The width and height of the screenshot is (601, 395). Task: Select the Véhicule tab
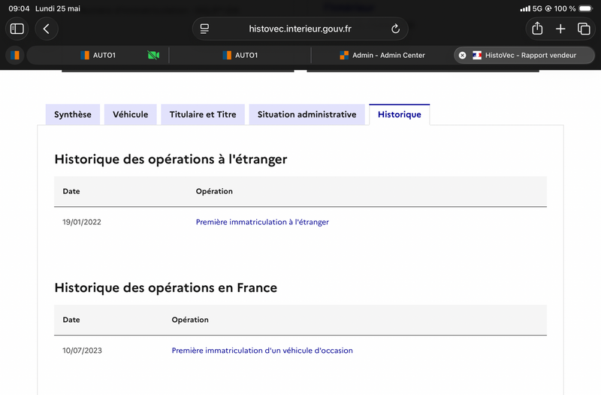click(130, 114)
